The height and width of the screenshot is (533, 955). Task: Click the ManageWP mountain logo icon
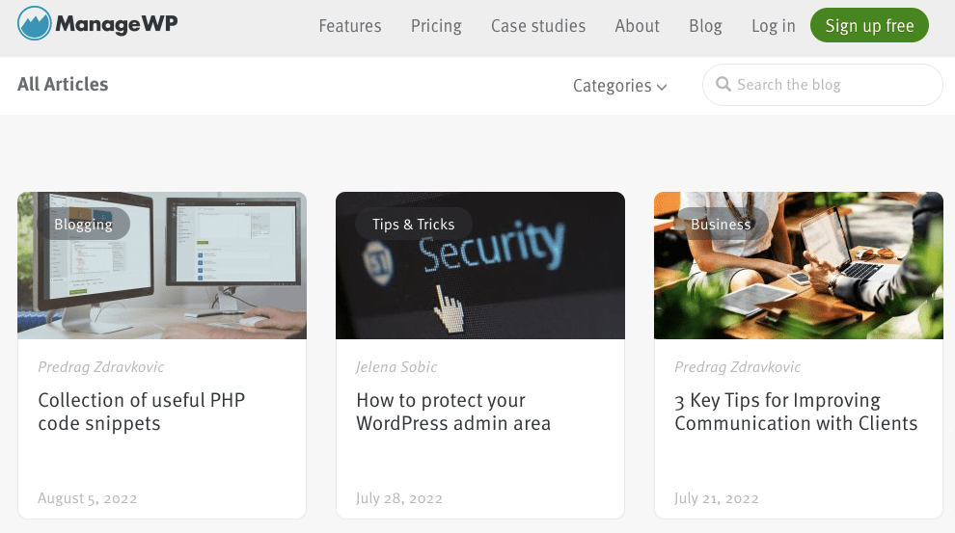click(x=35, y=24)
